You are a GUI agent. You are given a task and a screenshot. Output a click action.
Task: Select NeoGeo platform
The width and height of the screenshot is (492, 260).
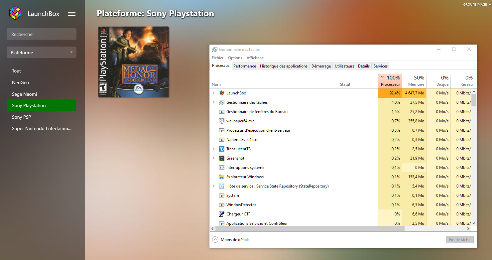pyautogui.click(x=42, y=82)
